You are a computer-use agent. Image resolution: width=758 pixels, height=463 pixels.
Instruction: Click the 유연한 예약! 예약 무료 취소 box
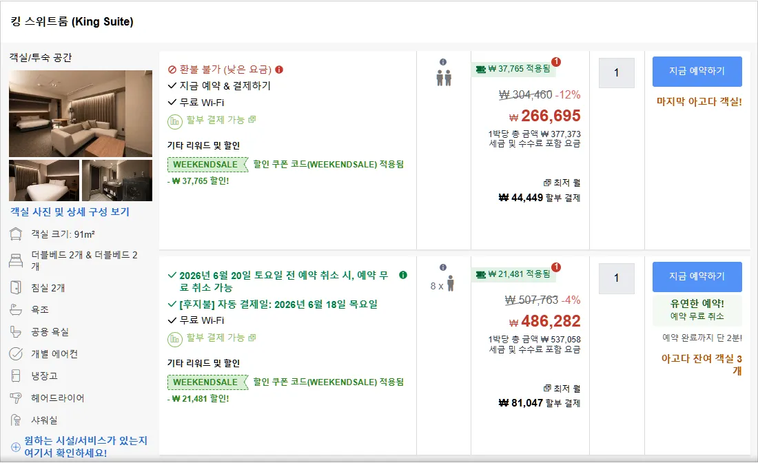point(697,309)
